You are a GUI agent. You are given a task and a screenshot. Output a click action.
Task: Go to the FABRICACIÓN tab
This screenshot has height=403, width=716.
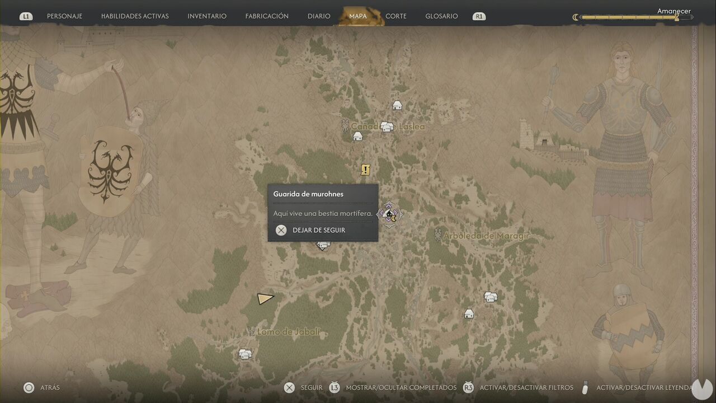pyautogui.click(x=267, y=16)
